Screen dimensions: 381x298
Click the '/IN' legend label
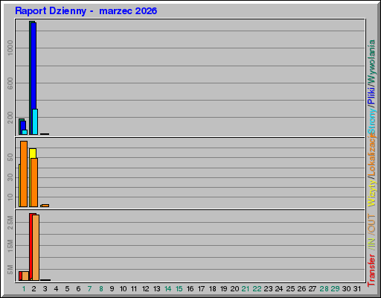pyautogui.click(x=371, y=244)
